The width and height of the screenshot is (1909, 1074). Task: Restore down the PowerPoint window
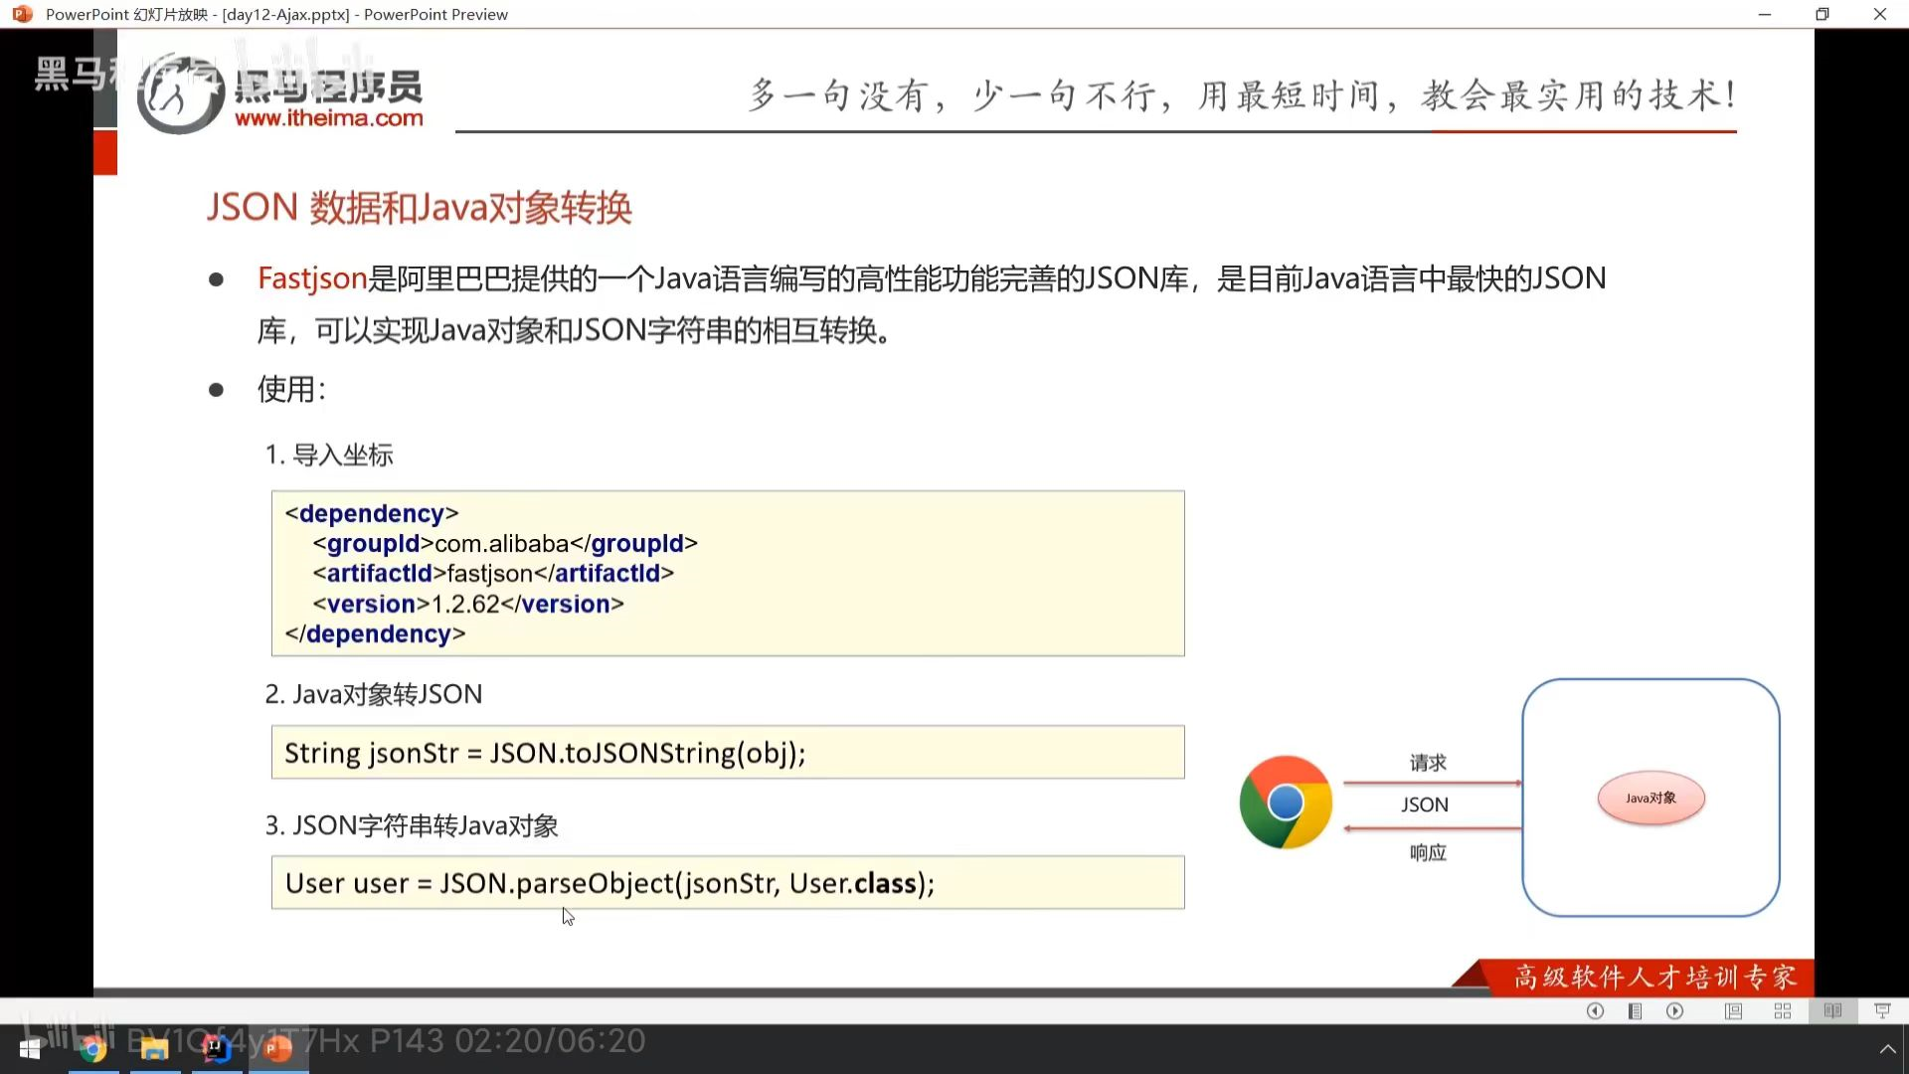(1822, 14)
